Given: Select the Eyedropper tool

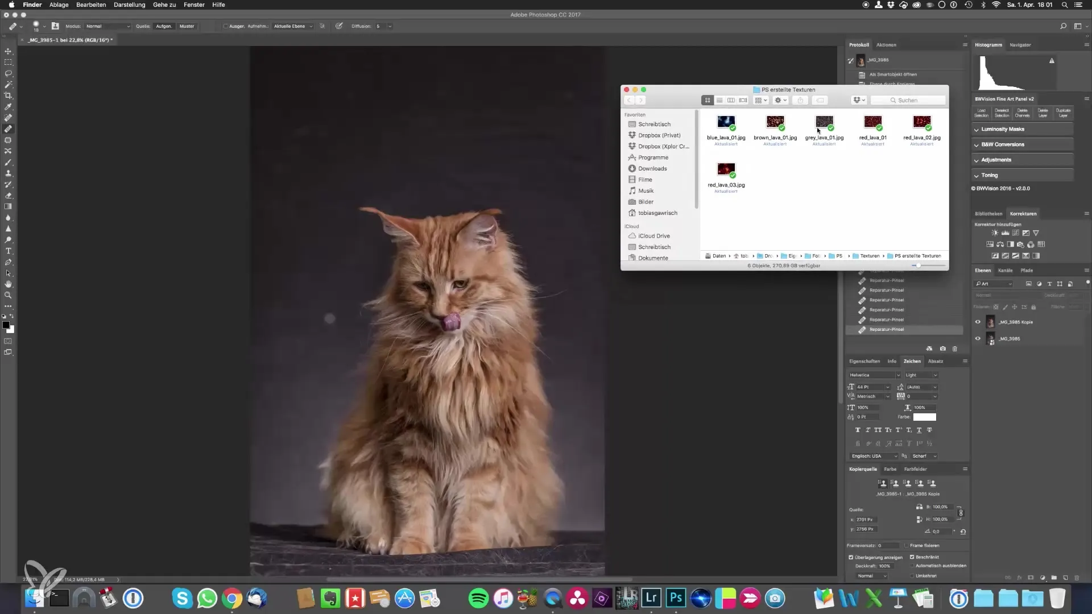Looking at the screenshot, I should coord(8,107).
